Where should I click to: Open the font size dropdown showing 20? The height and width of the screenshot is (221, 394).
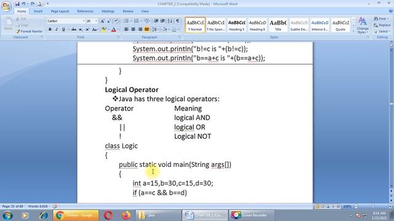(x=96, y=21)
